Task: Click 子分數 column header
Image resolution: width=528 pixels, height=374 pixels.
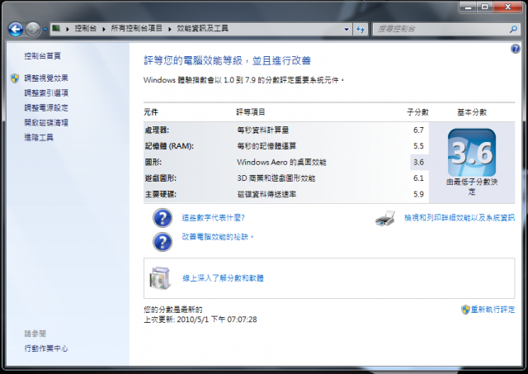Action: [x=417, y=112]
